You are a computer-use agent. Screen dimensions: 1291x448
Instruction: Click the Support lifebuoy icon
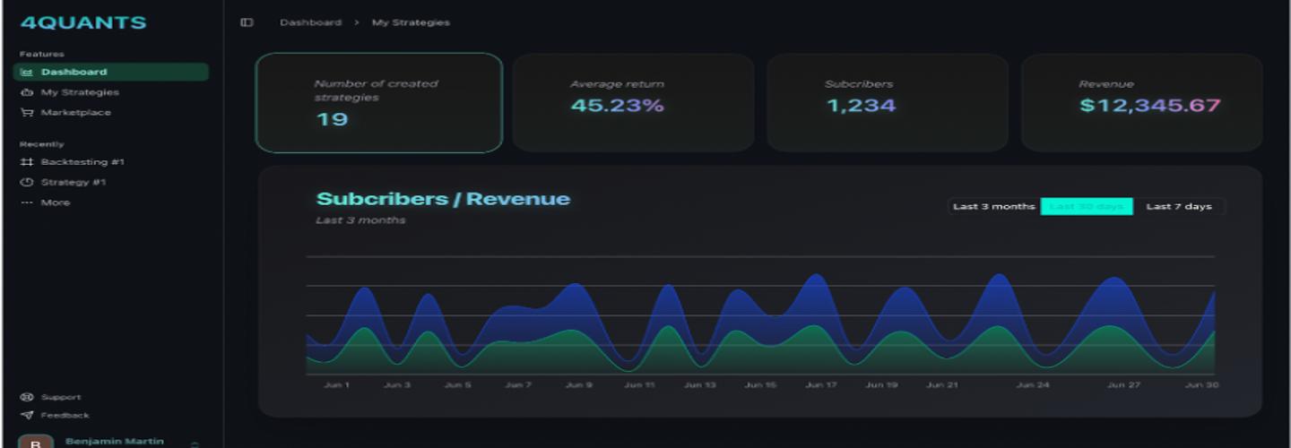pos(27,397)
